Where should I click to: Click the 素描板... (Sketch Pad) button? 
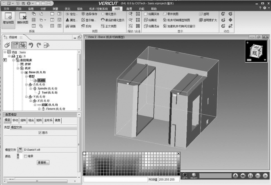click(x=43, y=163)
